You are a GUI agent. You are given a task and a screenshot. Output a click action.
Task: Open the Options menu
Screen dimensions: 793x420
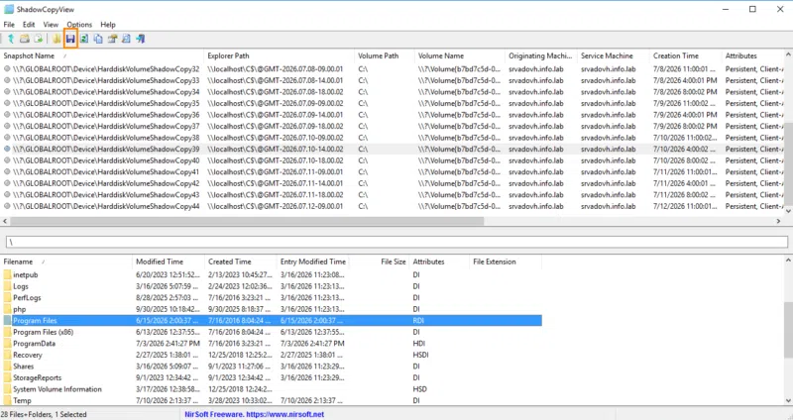coord(79,24)
